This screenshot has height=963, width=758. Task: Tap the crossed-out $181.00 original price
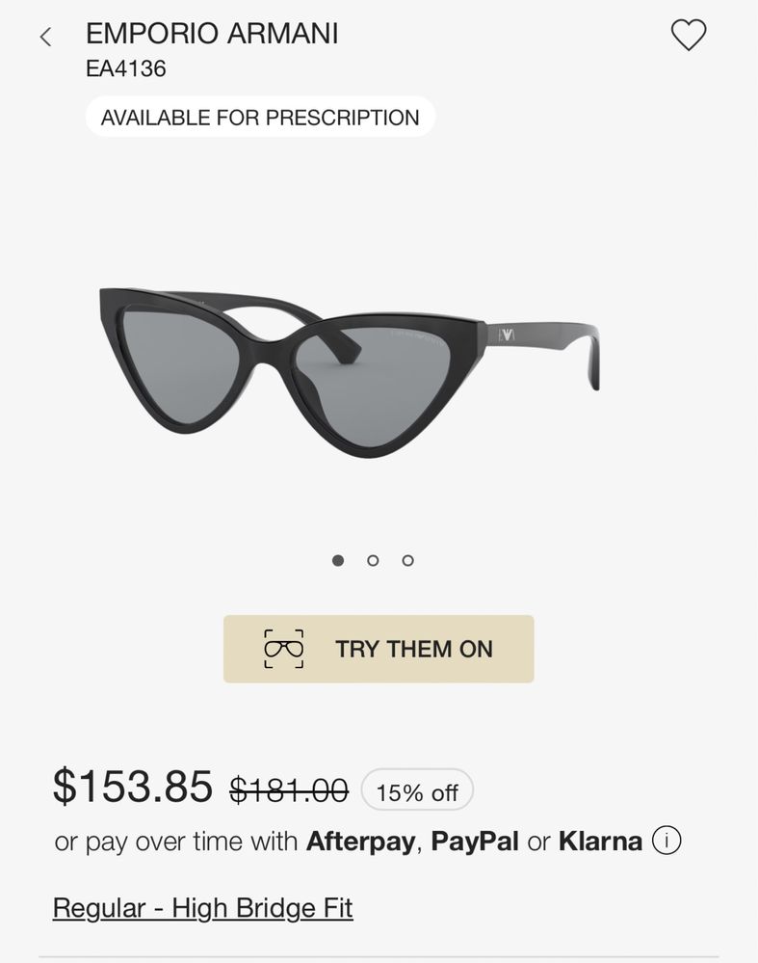click(x=289, y=789)
